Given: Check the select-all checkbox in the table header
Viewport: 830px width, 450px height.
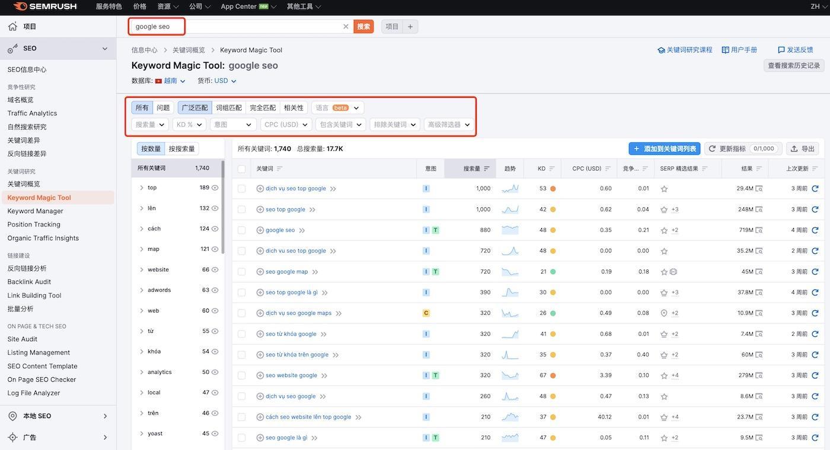Looking at the screenshot, I should [240, 168].
